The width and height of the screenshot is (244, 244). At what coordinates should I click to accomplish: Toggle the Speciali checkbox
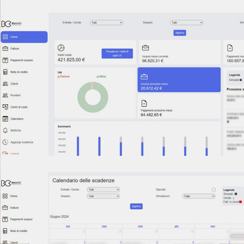pyautogui.click(x=213, y=190)
